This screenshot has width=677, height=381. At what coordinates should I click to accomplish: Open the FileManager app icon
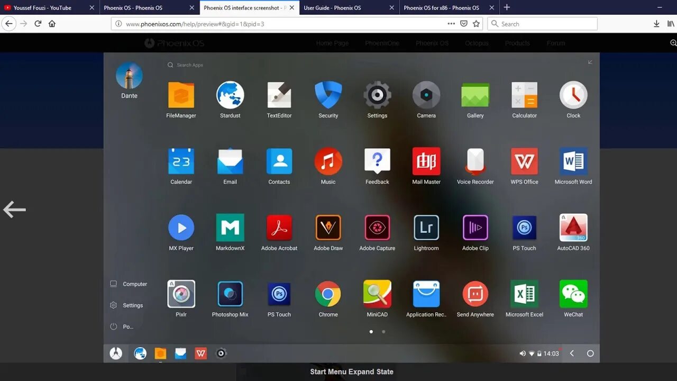click(x=181, y=95)
